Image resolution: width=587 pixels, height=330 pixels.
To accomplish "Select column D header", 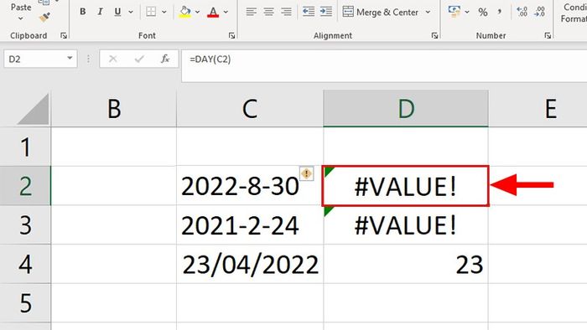I will 406,109.
